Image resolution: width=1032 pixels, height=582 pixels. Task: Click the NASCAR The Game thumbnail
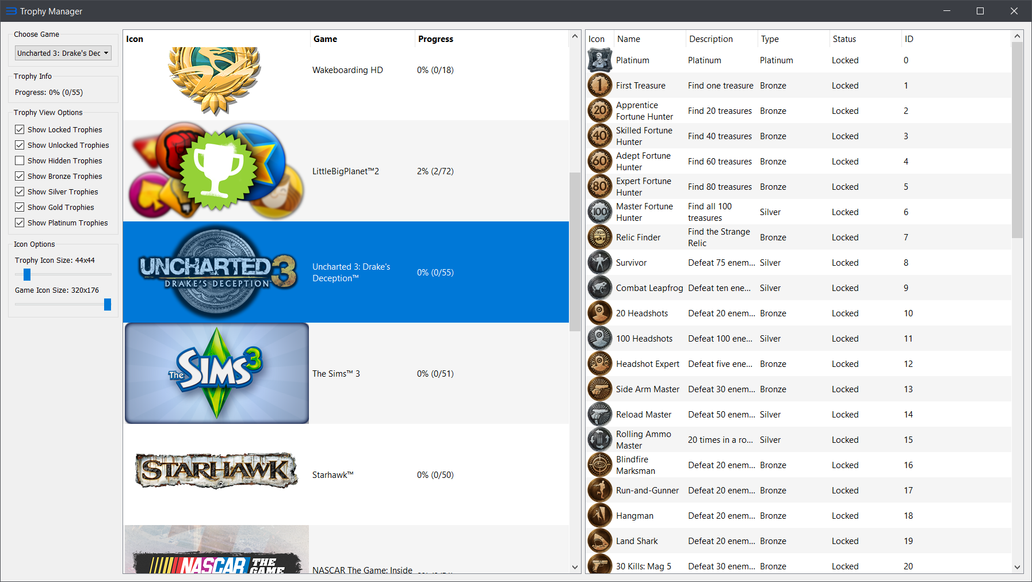(x=217, y=549)
